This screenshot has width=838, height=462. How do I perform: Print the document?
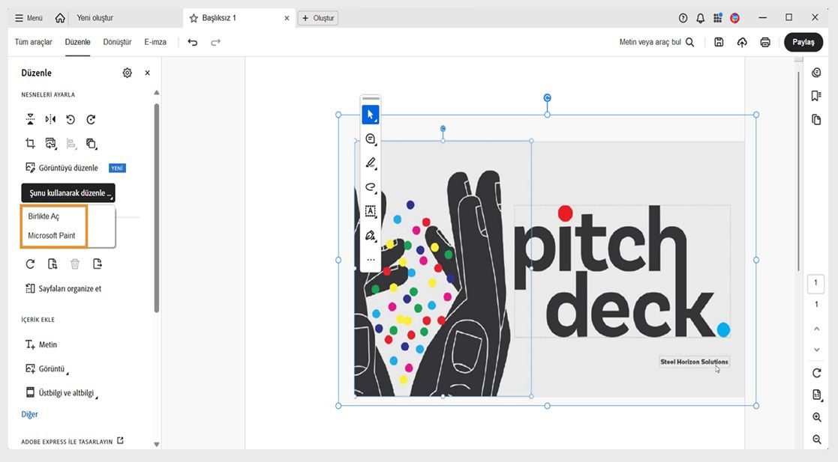[765, 42]
